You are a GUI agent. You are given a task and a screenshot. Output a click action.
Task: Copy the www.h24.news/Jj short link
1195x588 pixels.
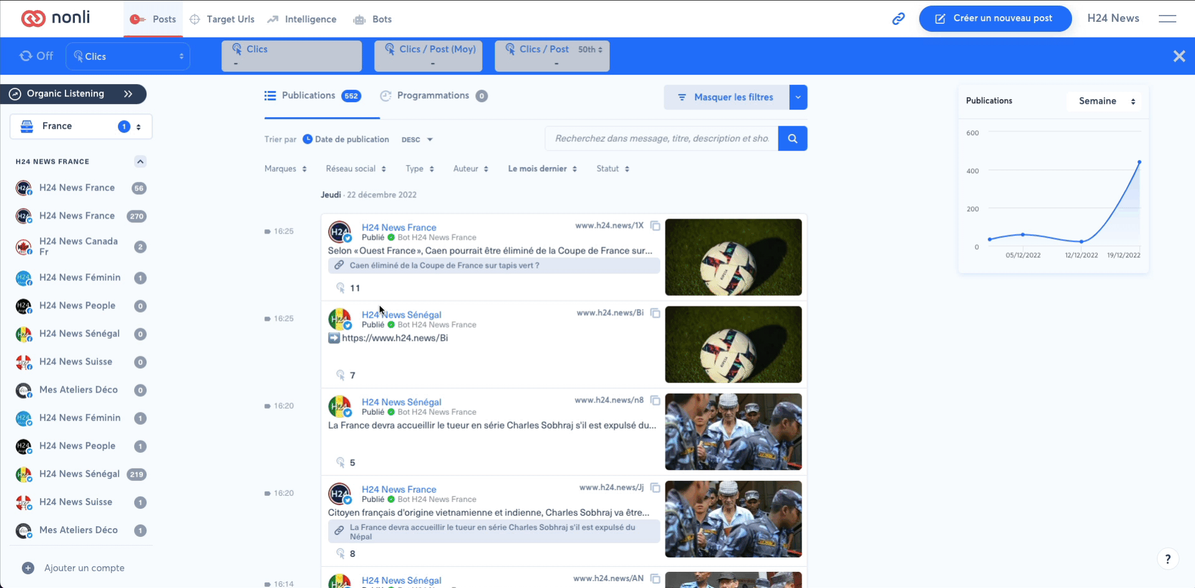(656, 487)
